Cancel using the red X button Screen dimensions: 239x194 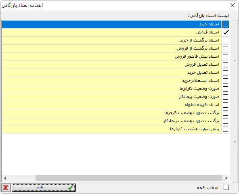[6, 188]
